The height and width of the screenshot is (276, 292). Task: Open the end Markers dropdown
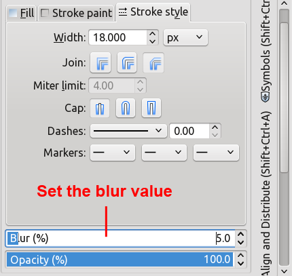click(x=216, y=153)
